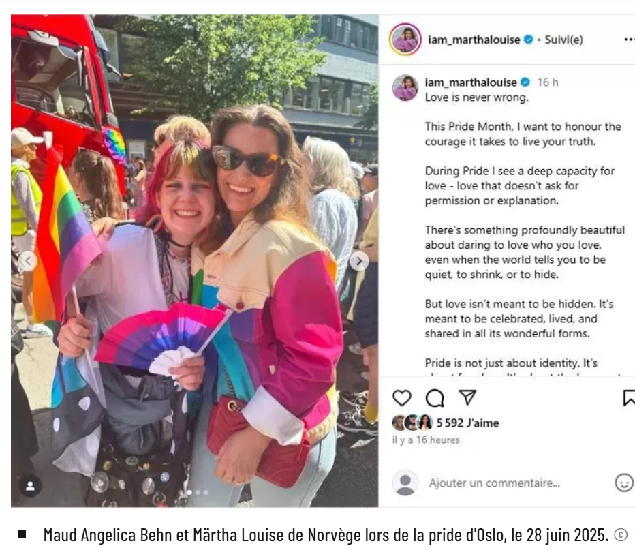Open the three-dot more options menu
This screenshot has width=635, height=550.
coord(629,40)
